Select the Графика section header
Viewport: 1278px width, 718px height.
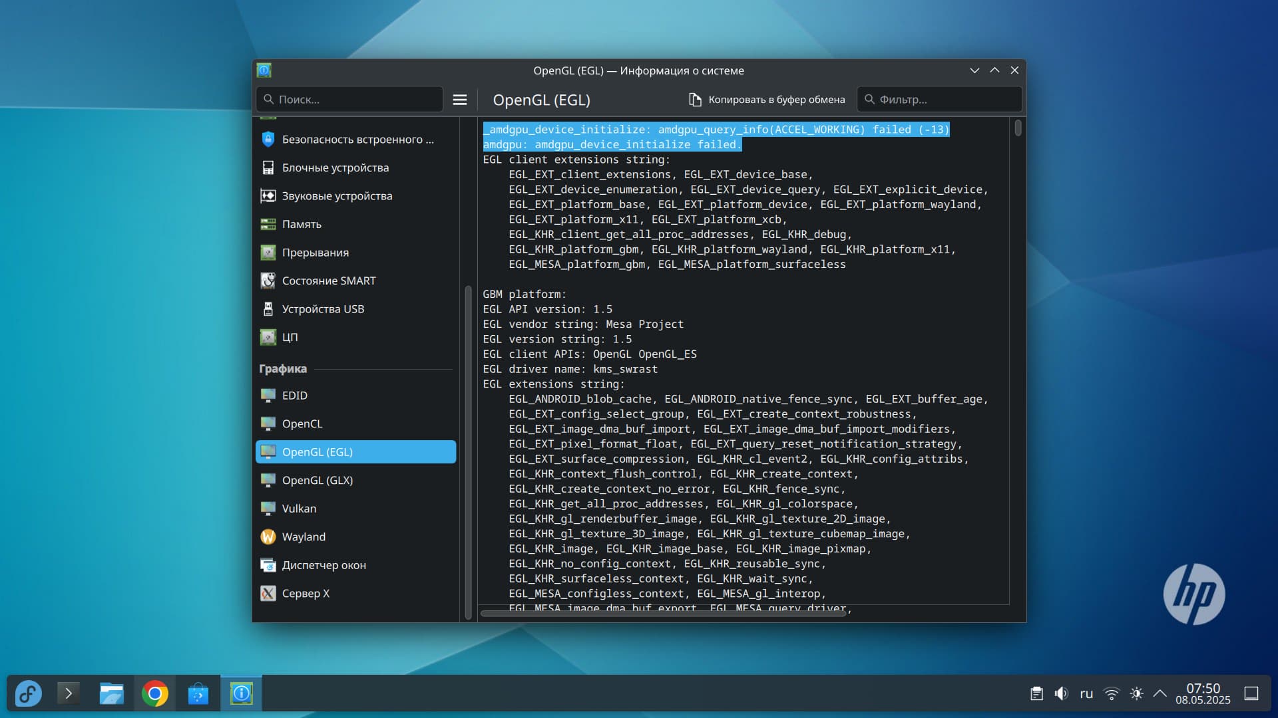283,369
